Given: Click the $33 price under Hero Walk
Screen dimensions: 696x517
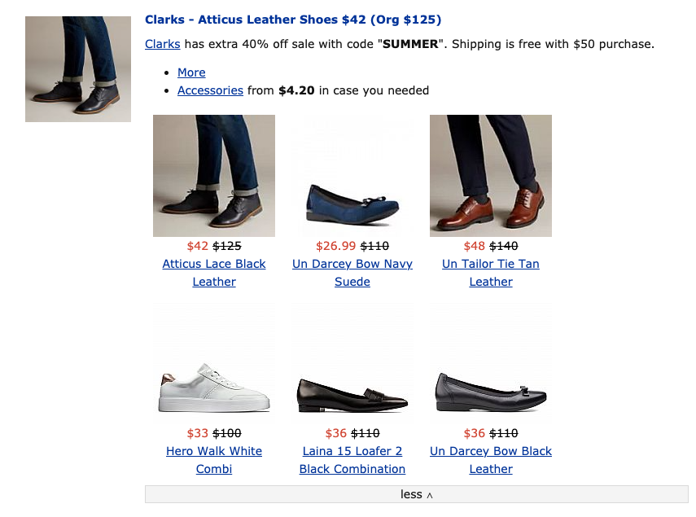Looking at the screenshot, I should click(197, 433).
